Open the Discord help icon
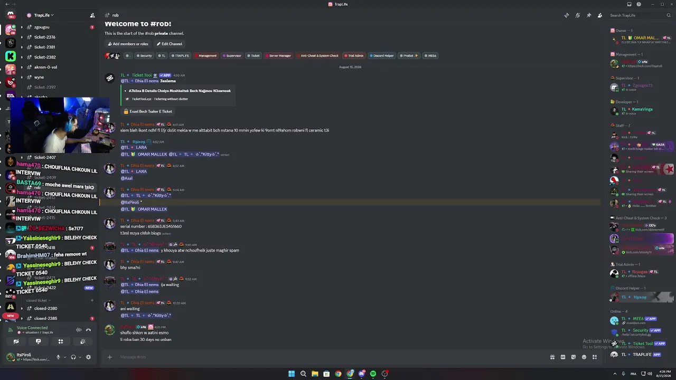Screen dimensions: 676x380 point(639,4)
